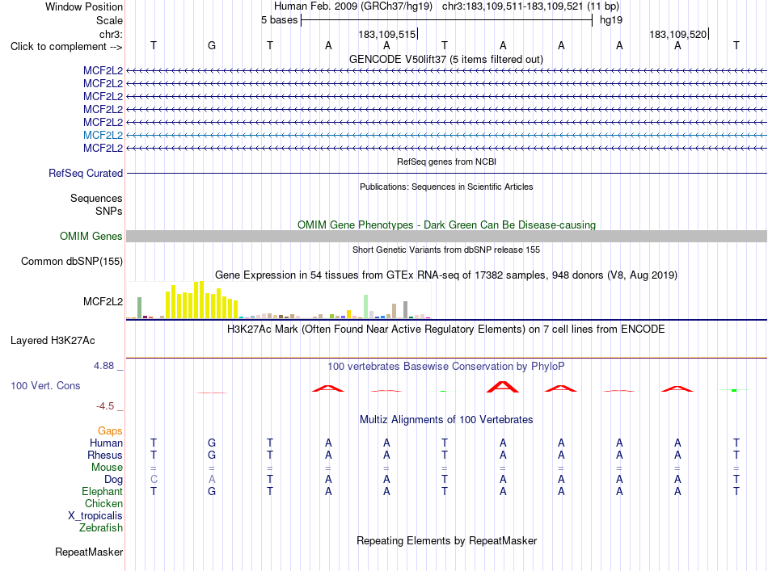Click the -4.5 PhyloP lower scale value
Viewport: 768px width, 571px height.
[x=105, y=406]
